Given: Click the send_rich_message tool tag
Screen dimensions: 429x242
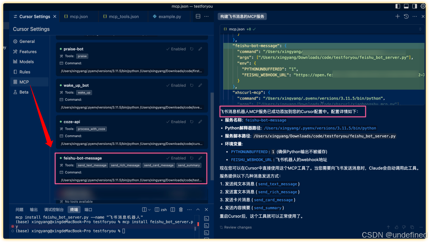Looking at the screenshot, I should pyautogui.click(x=125, y=165).
